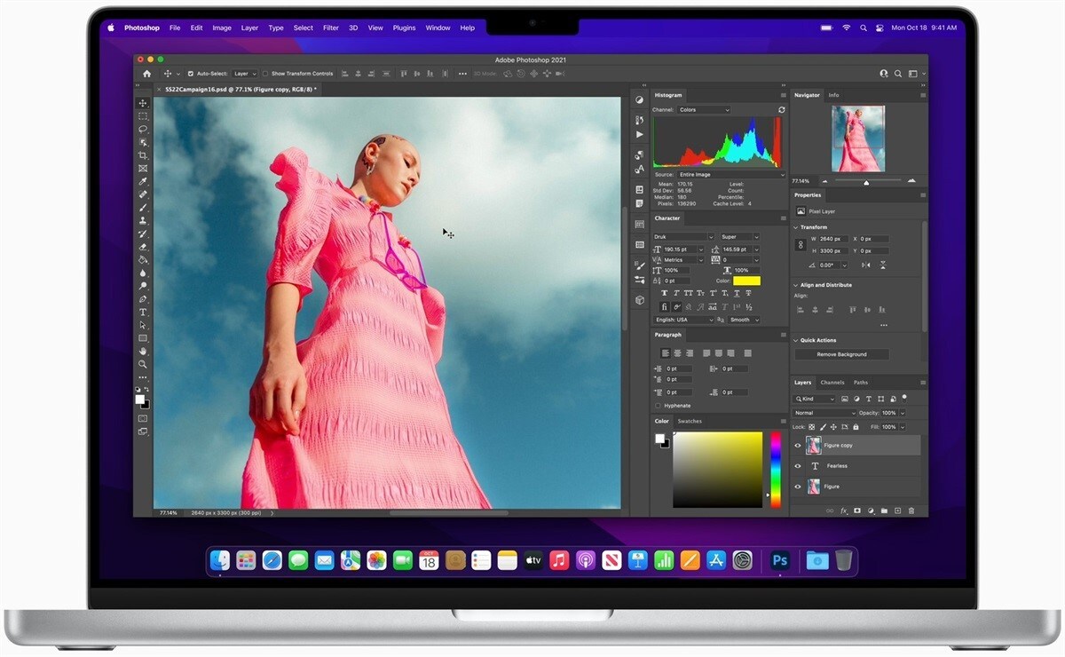Open the Normal blend mode dropdown
Viewport: 1065px width, 657px height.
coord(824,413)
